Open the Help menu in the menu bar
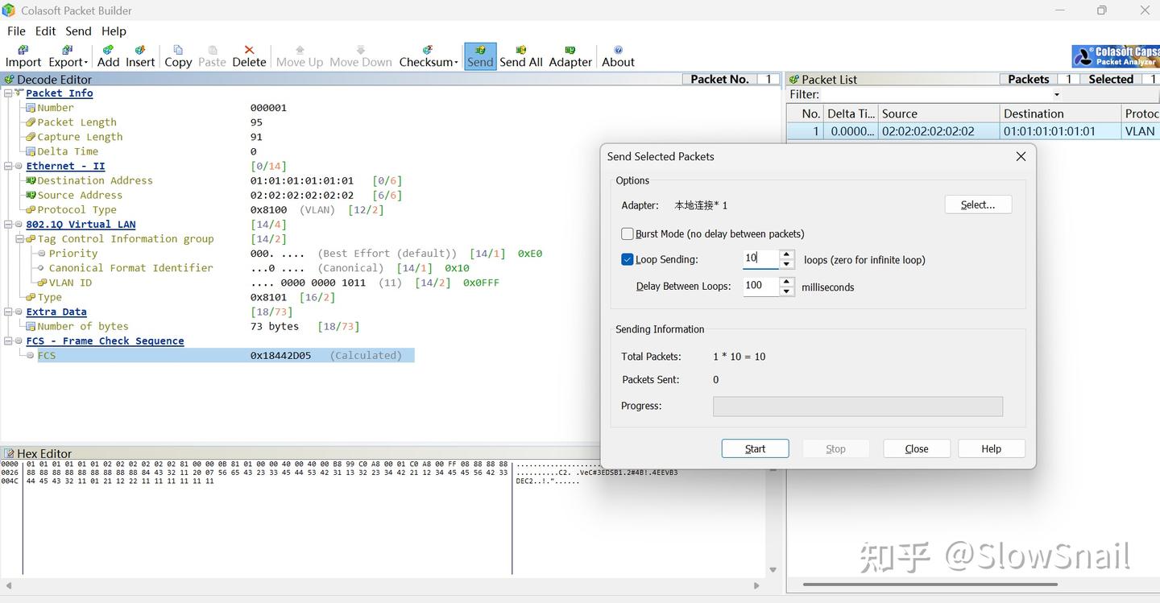The image size is (1160, 603). point(114,31)
